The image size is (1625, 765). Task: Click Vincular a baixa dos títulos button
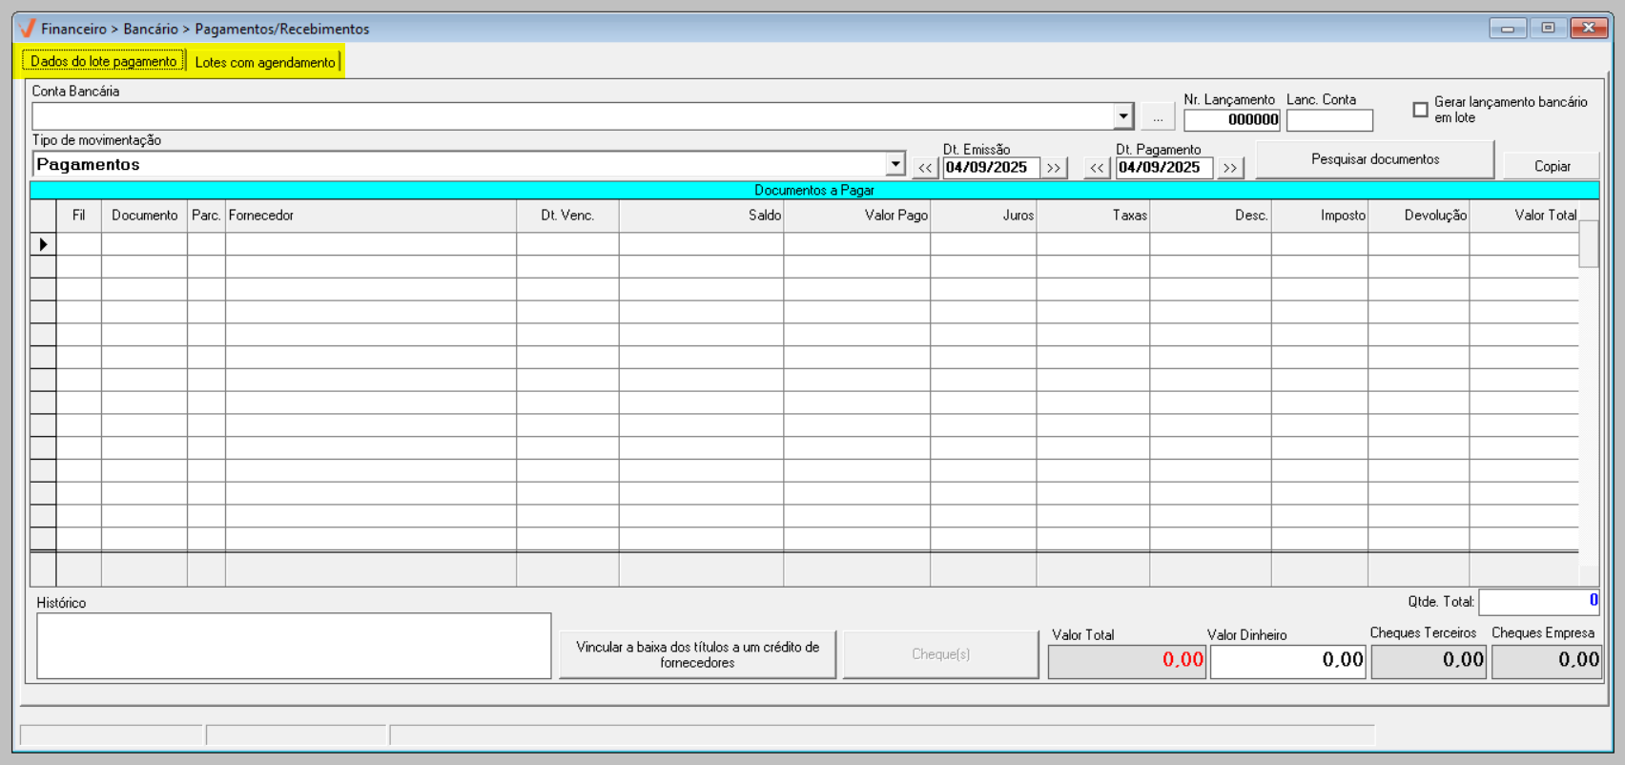(697, 654)
